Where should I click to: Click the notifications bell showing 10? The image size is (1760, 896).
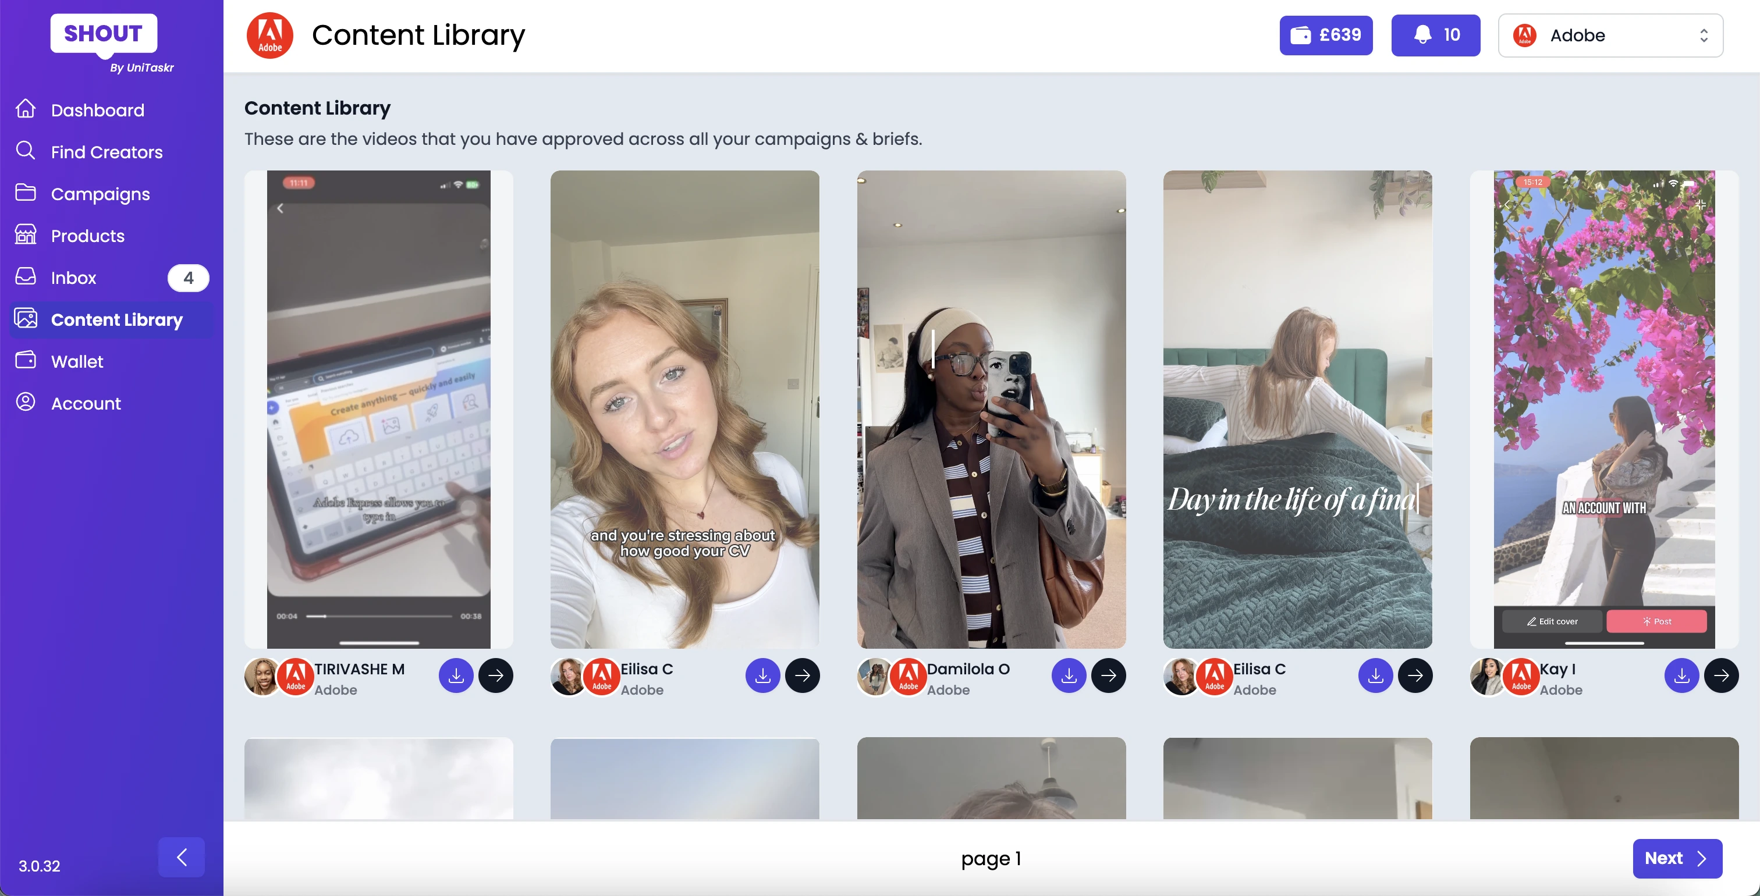[1435, 35]
